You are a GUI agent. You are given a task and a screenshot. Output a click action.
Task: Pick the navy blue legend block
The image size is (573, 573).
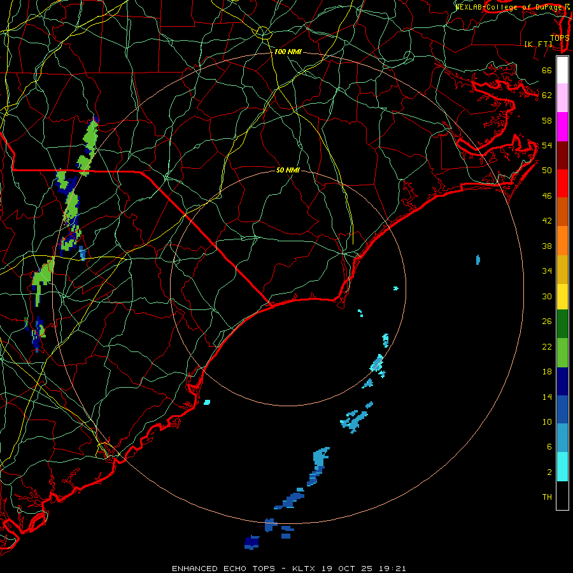[x=562, y=381]
